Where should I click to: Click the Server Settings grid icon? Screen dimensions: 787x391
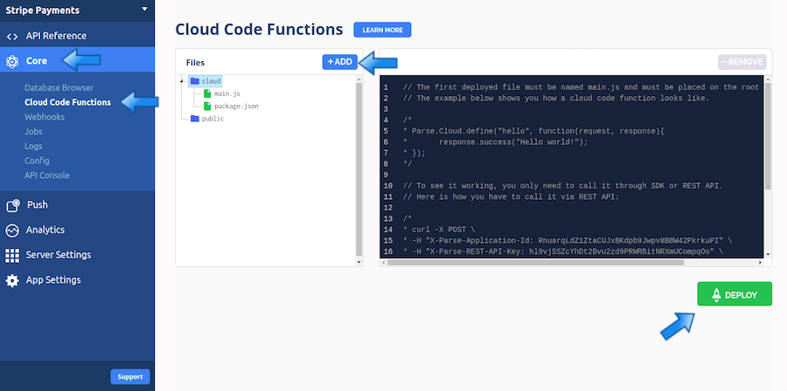point(12,256)
